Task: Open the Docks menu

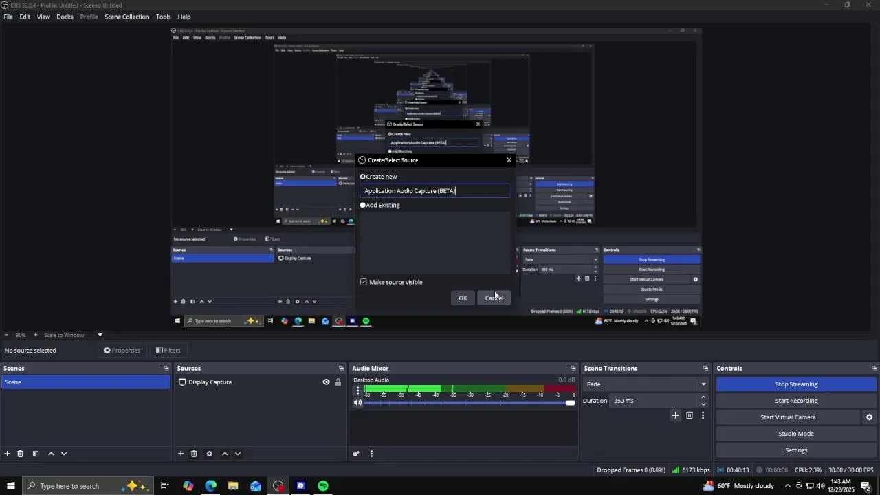Action: [65, 16]
